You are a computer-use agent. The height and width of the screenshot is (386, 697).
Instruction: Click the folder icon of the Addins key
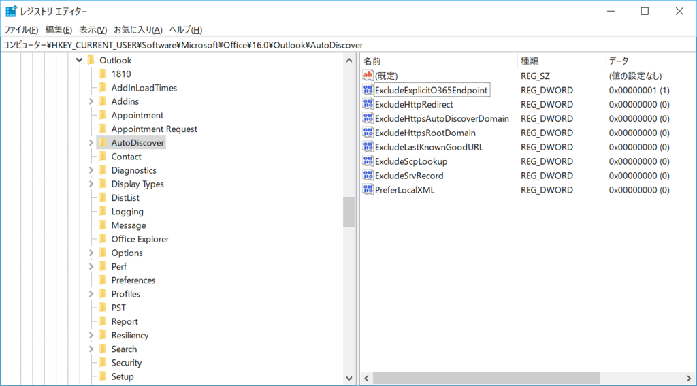point(103,101)
